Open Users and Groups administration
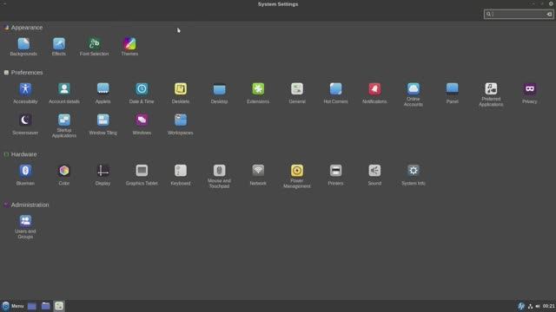 coord(25,227)
